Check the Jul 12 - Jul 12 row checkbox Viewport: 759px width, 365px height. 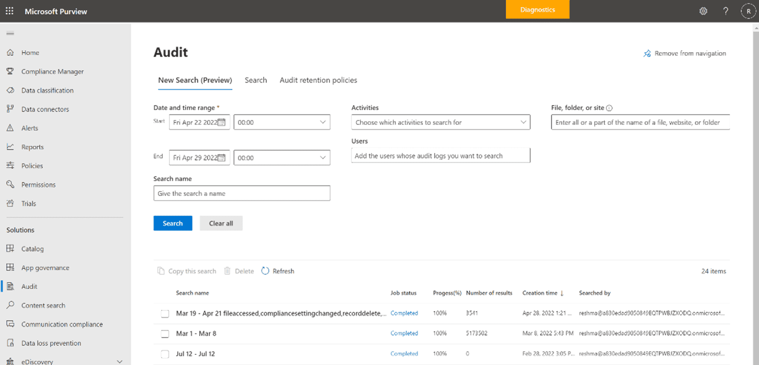click(x=165, y=353)
